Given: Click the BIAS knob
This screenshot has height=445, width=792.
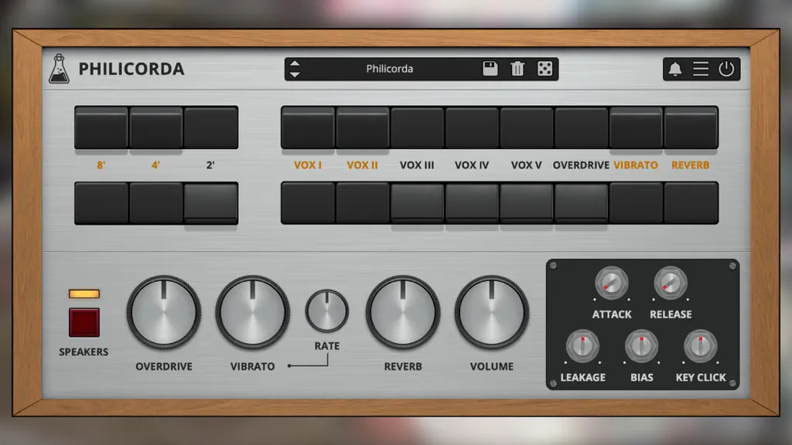Looking at the screenshot, I should coord(641,346).
